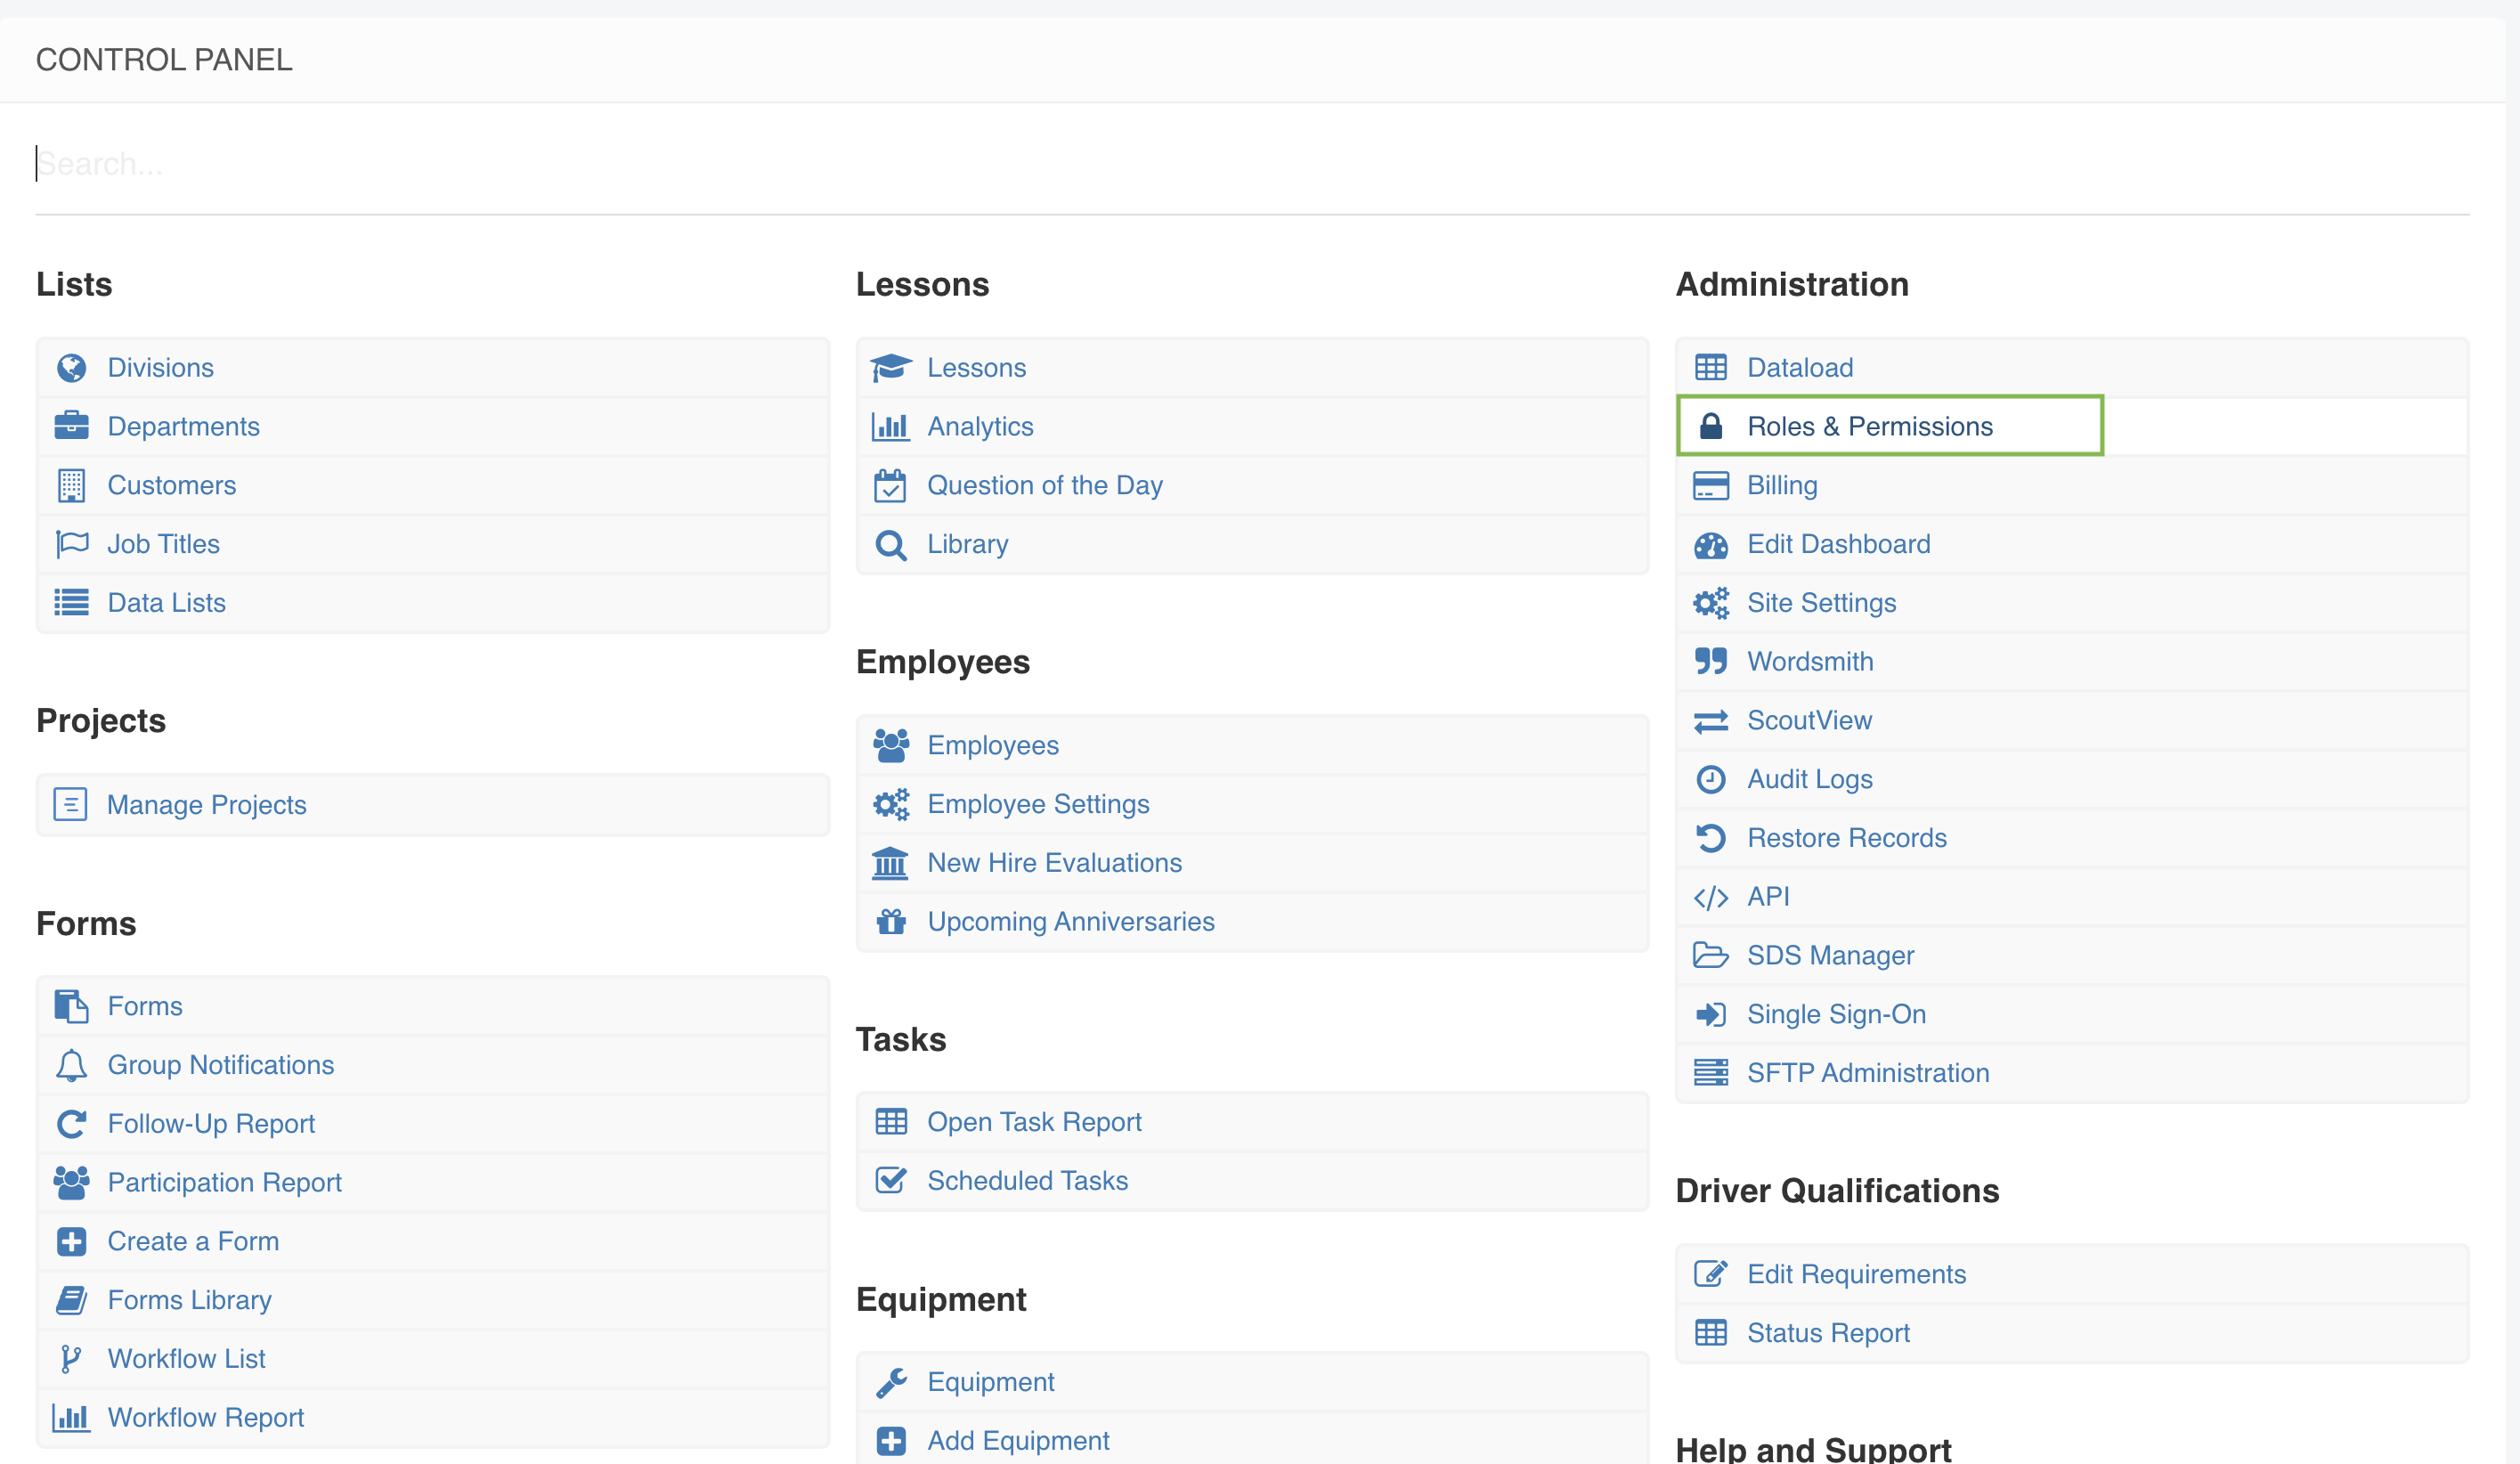Click the wrench icon next to Equipment
The width and height of the screenshot is (2520, 1464).
point(891,1382)
